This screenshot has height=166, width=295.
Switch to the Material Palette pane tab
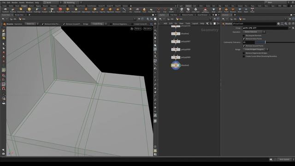coord(188,15)
